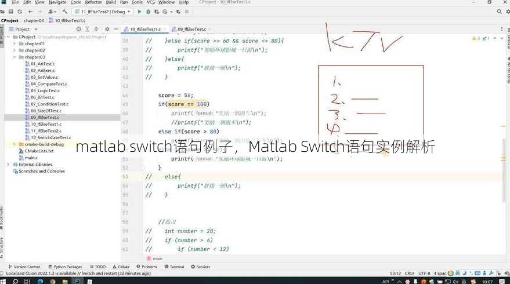
Task: Open the Terminal tool window
Action: pyautogui.click(x=174, y=267)
